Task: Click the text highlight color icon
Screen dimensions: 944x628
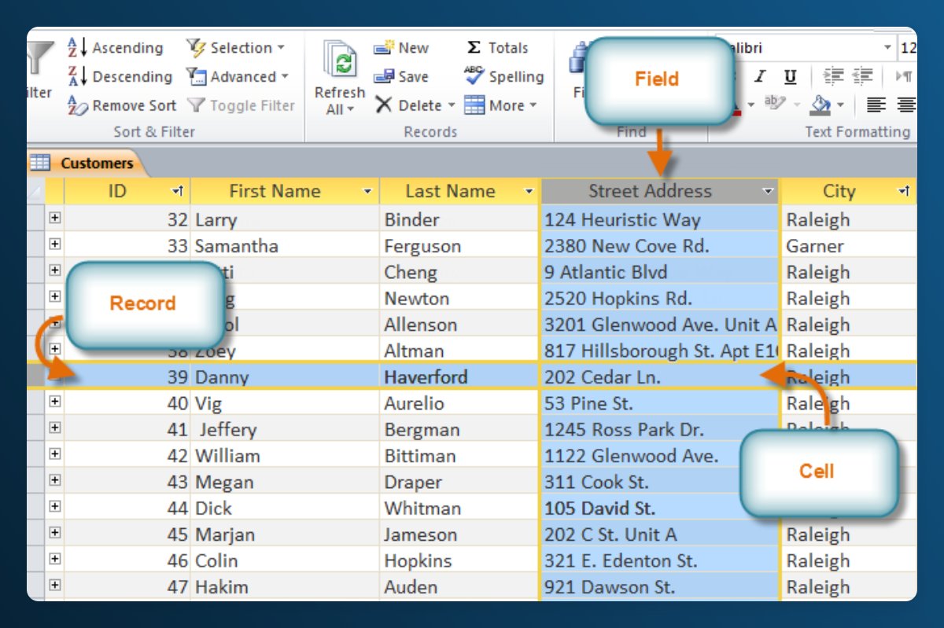Action: tap(775, 104)
